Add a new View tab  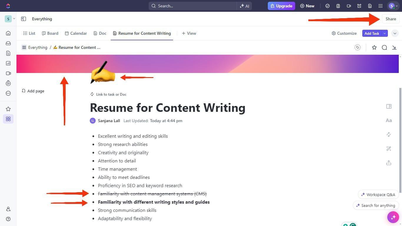189,33
